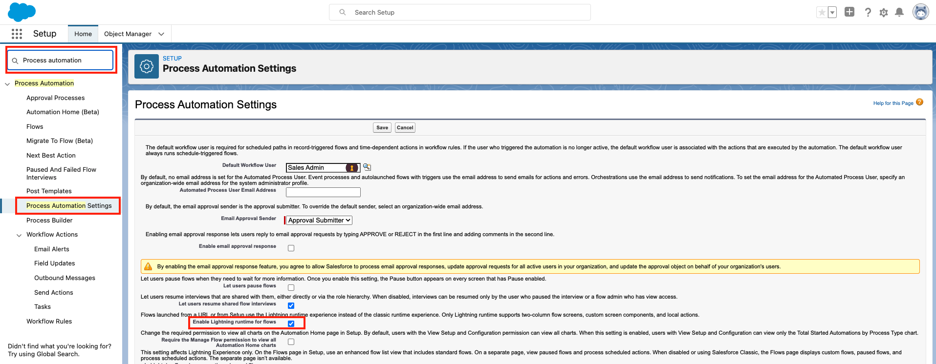Open Approval Processes in the sidebar
Image resolution: width=936 pixels, height=364 pixels.
click(55, 98)
